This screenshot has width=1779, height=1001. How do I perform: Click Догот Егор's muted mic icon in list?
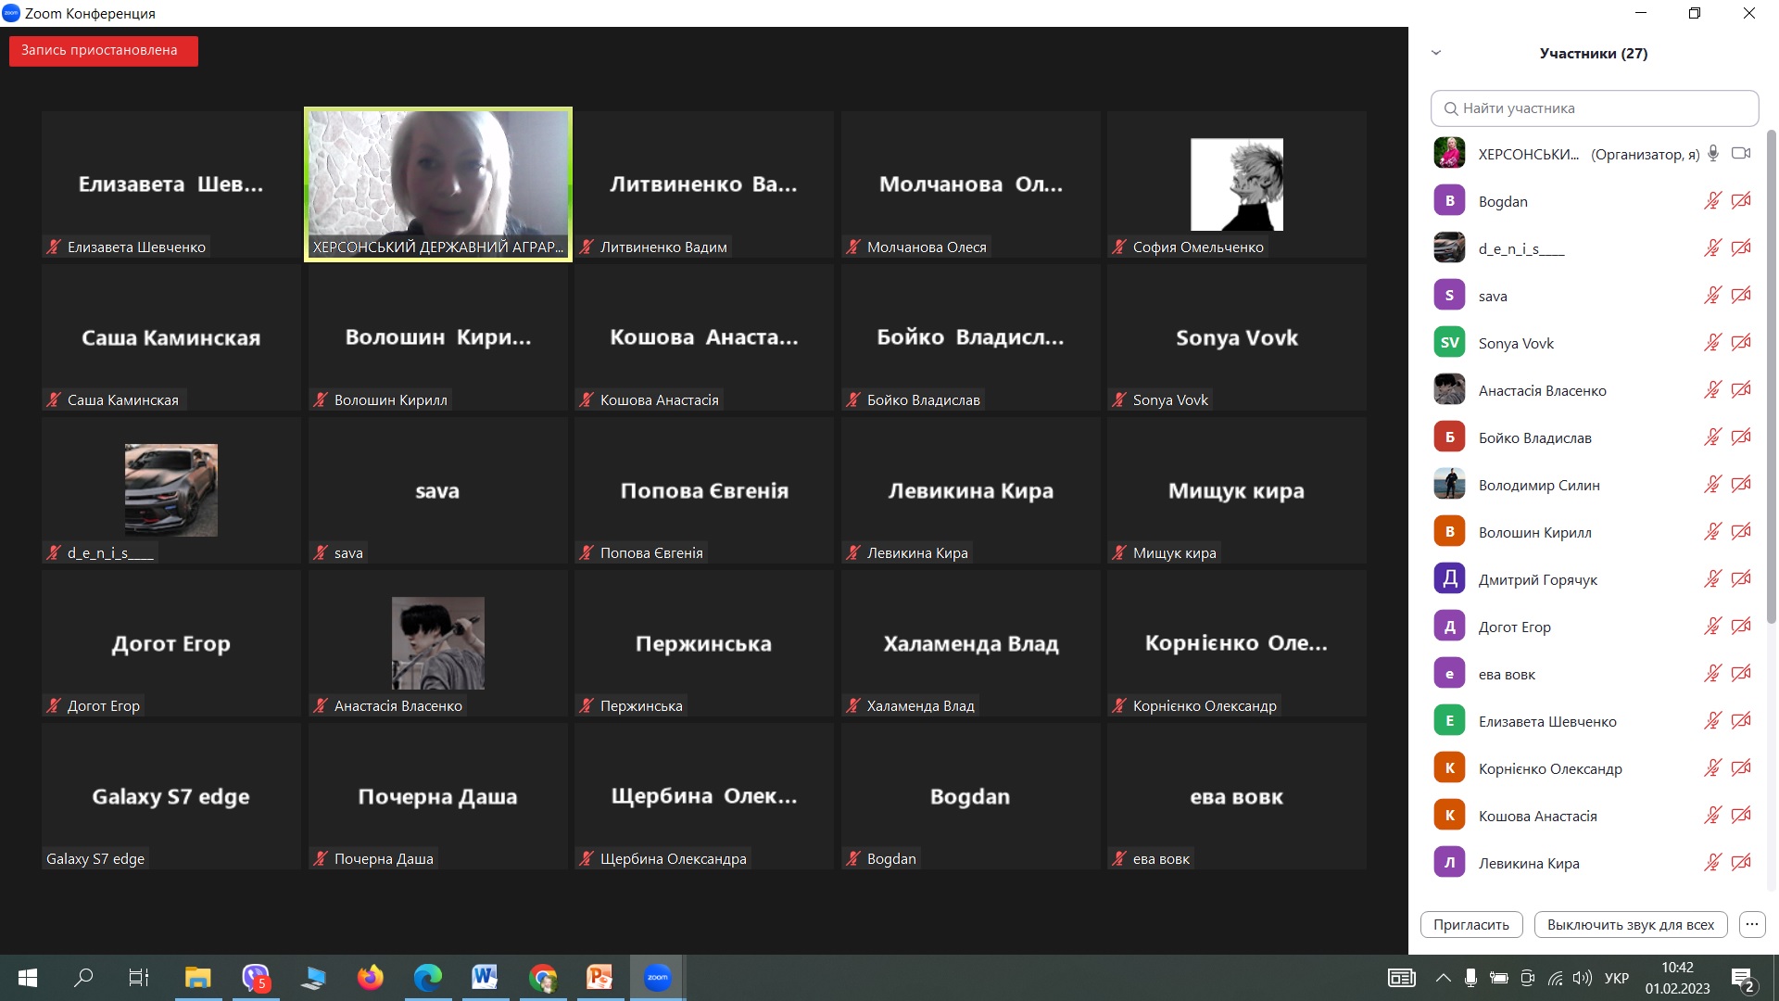1712,627
